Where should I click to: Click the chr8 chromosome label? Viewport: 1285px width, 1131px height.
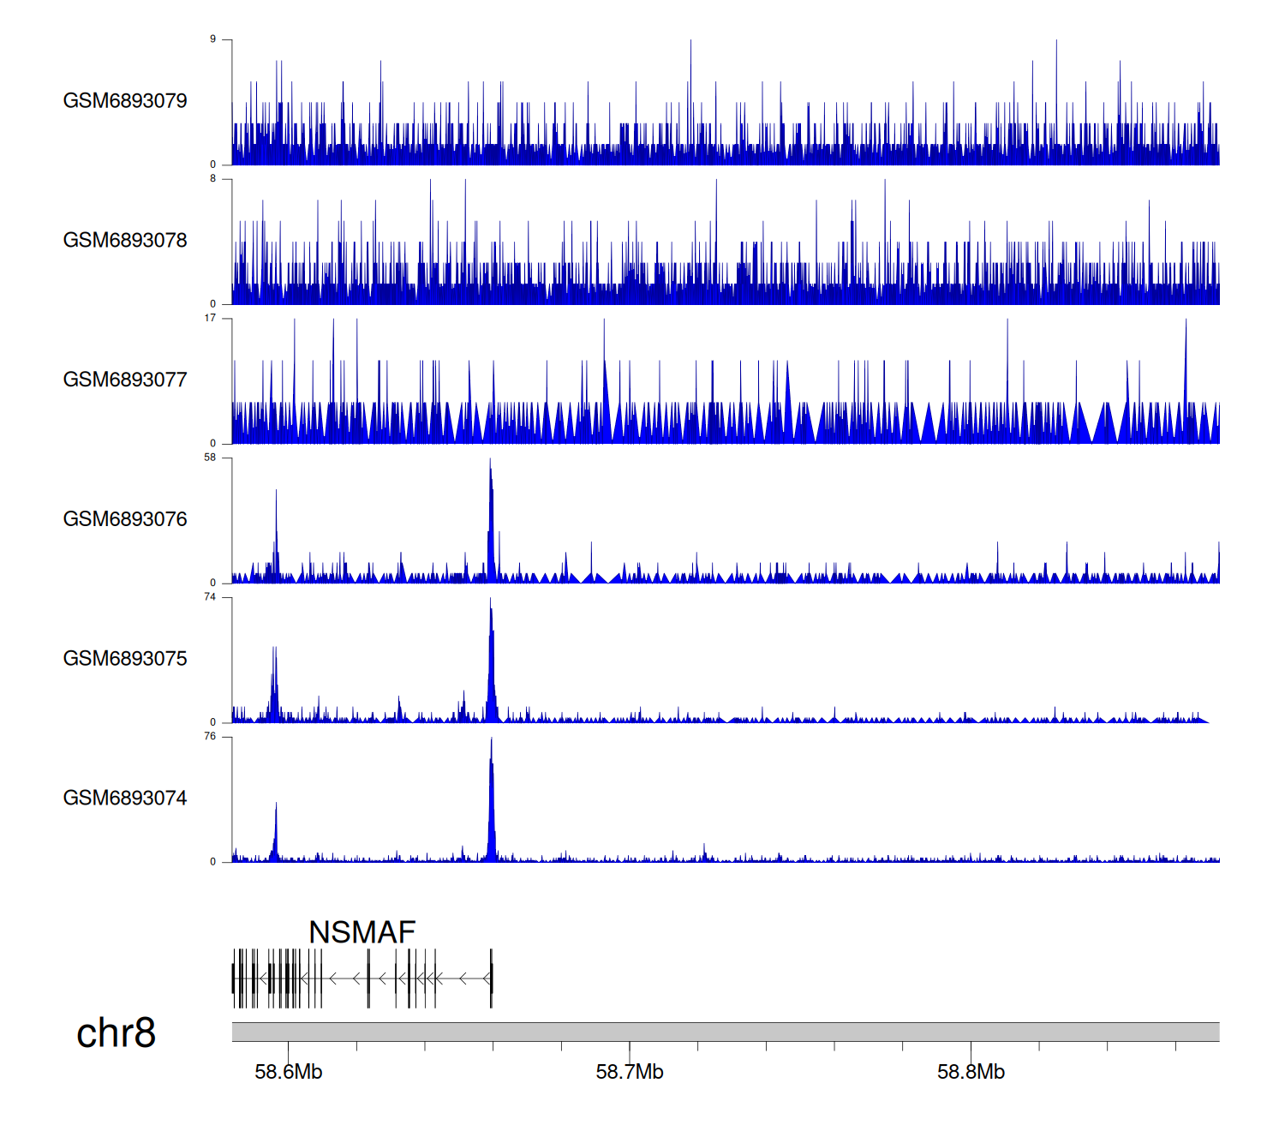(x=116, y=1033)
